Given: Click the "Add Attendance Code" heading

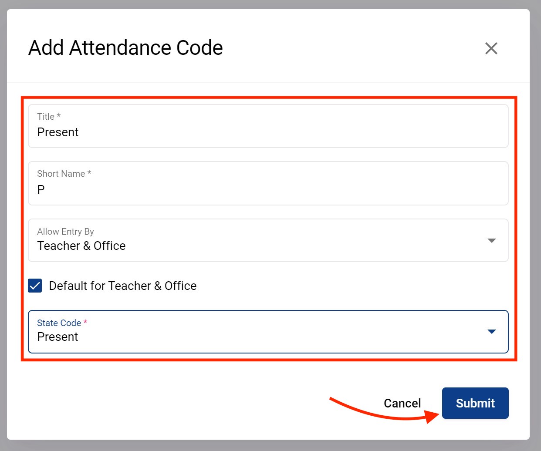Looking at the screenshot, I should (x=125, y=48).
